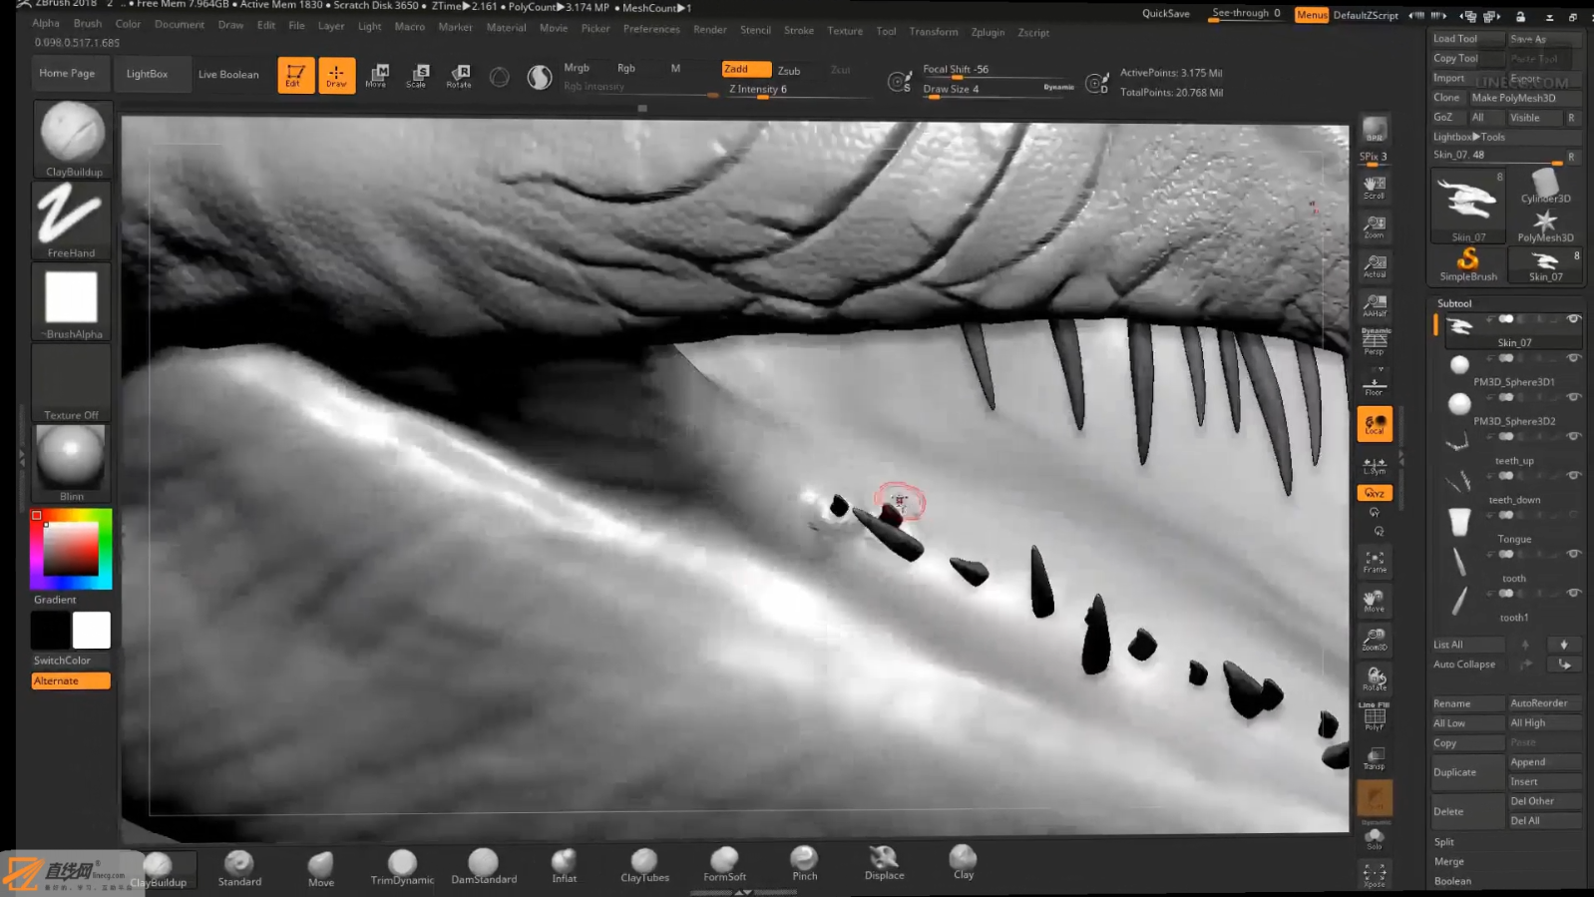The image size is (1594, 897).
Task: Open the Preferences menu
Action: click(x=651, y=29)
